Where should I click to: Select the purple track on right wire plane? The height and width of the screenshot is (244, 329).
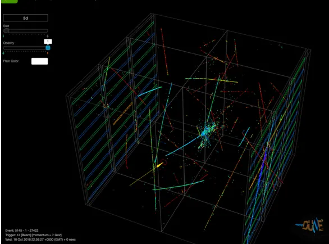point(262,166)
